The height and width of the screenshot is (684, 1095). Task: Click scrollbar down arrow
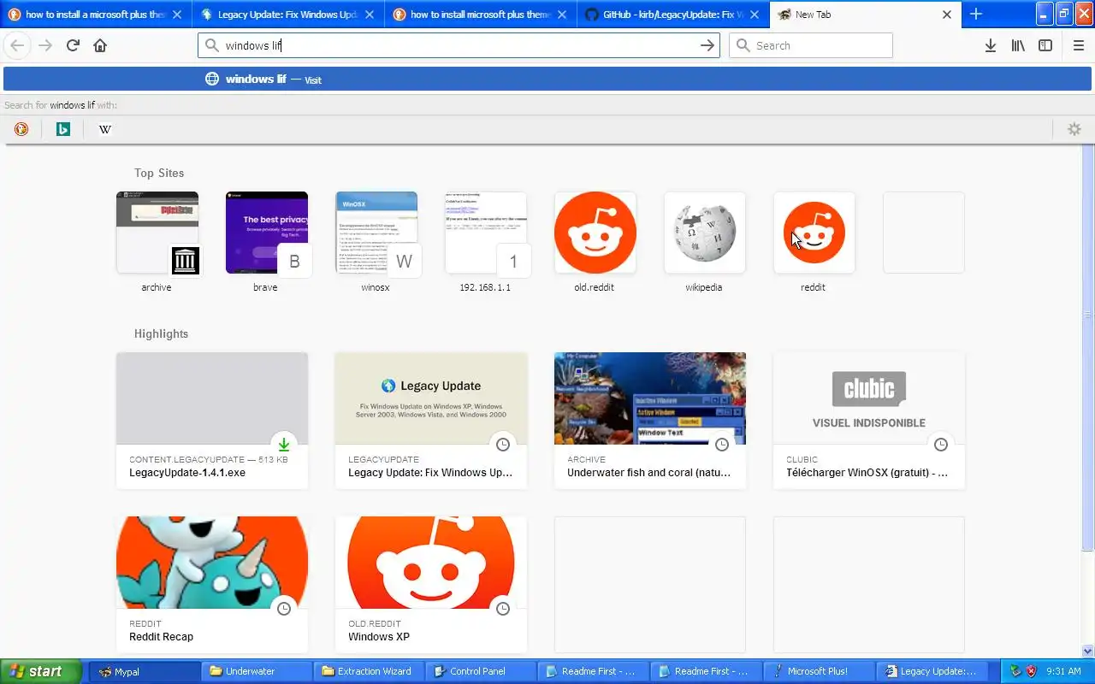[x=1088, y=652]
